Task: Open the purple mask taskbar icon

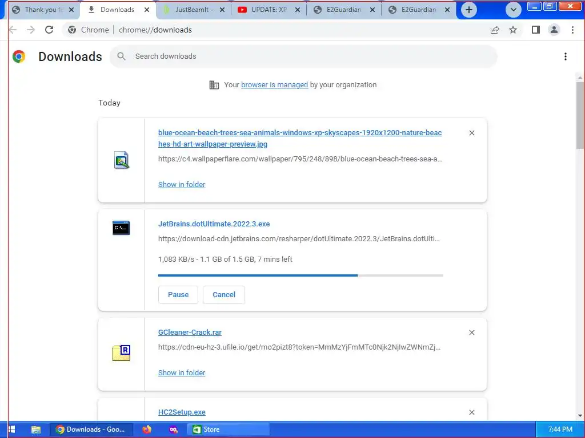Action: (174, 429)
